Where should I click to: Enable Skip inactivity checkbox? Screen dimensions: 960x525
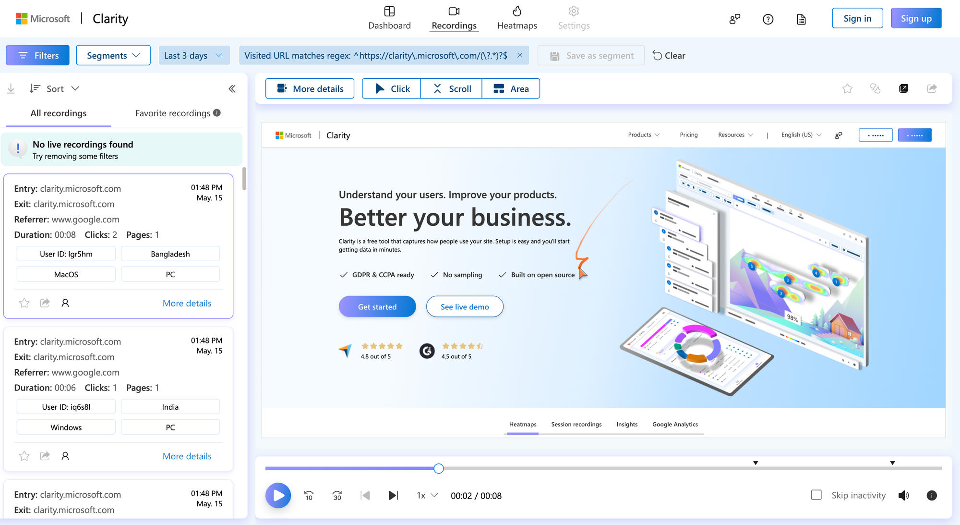[816, 495]
